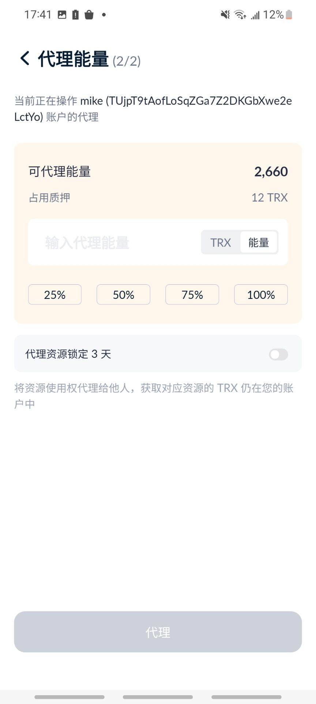Select the 50% amount shortcut
The image size is (316, 704).
(x=124, y=294)
